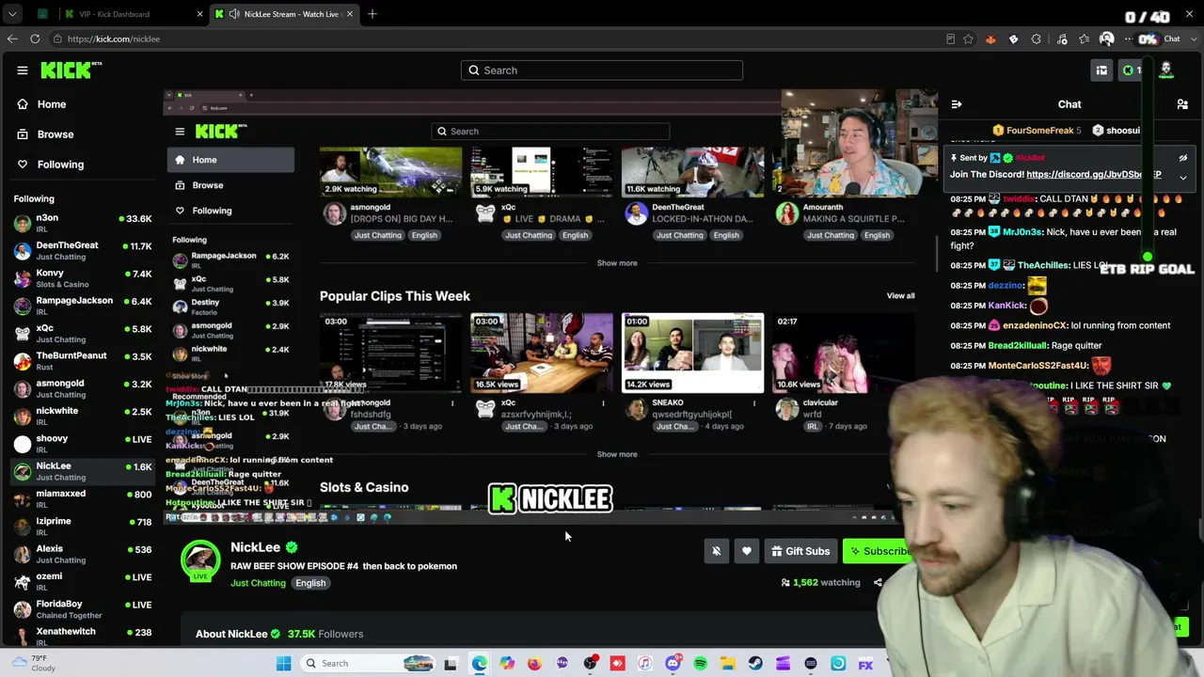Screen dimensions: 1204x677
Task: Open Spotify from the taskbar
Action: click(701, 664)
